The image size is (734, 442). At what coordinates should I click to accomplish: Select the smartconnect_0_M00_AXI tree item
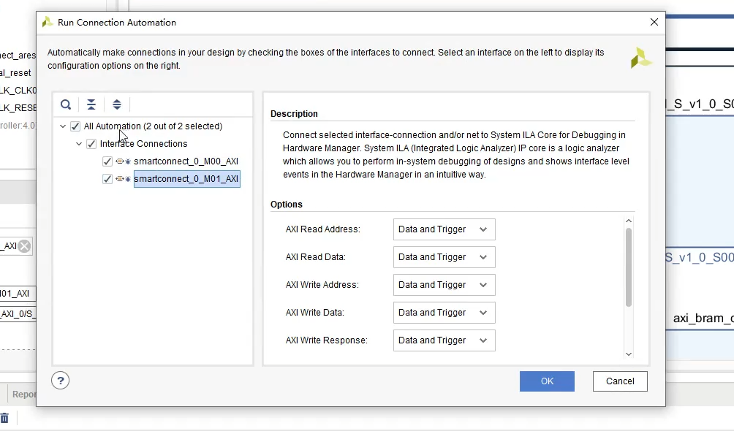(x=186, y=161)
